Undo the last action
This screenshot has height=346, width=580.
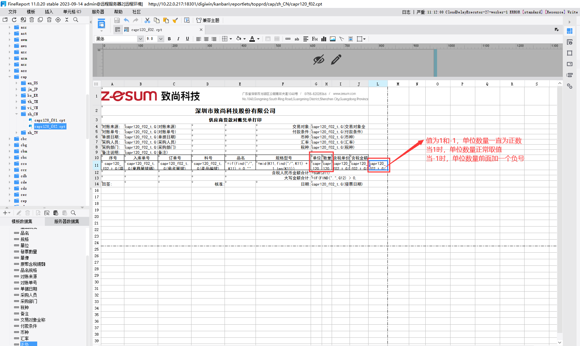click(x=126, y=20)
